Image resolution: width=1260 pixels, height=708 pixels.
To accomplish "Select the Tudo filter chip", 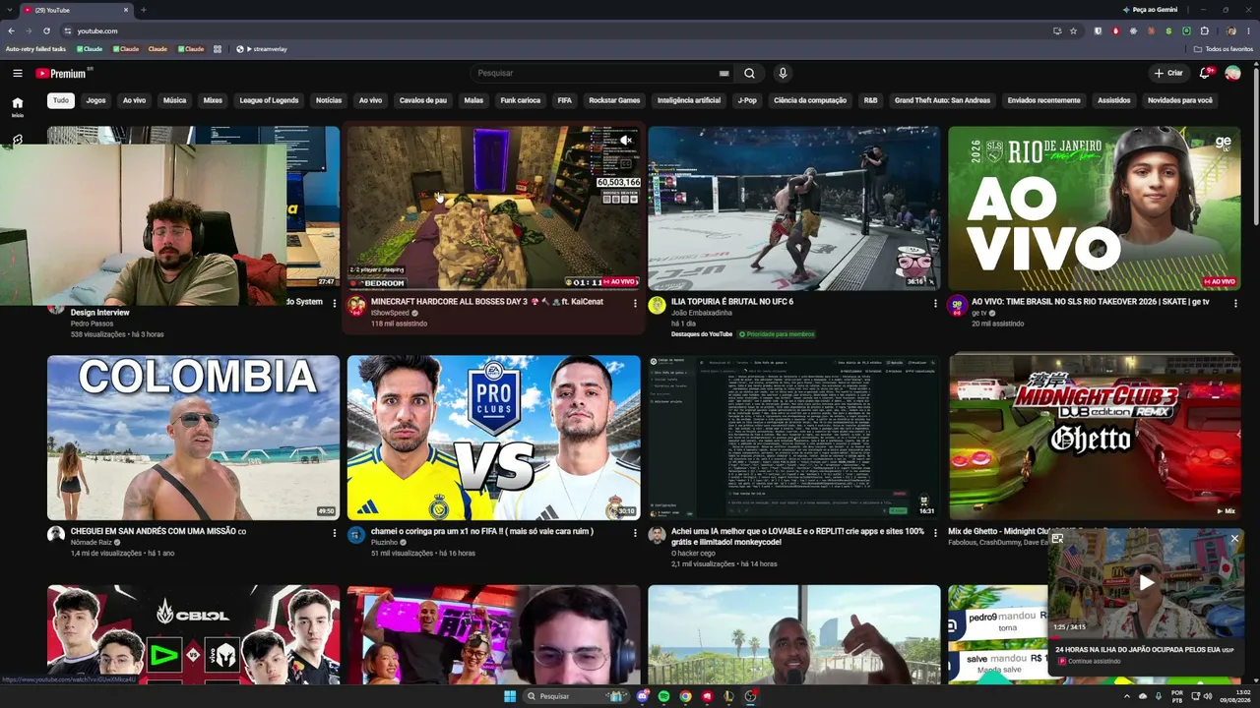I will (x=61, y=100).
